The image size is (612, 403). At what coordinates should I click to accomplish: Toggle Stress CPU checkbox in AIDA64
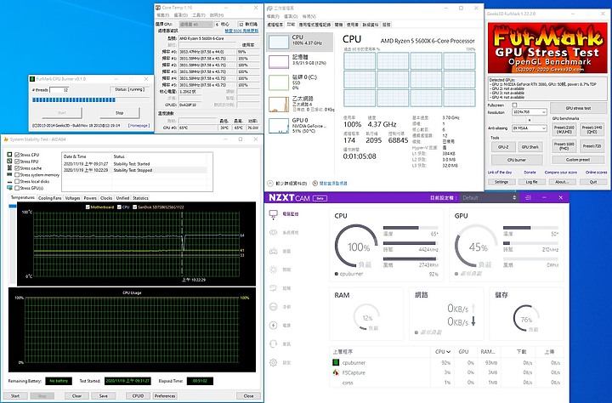17,155
